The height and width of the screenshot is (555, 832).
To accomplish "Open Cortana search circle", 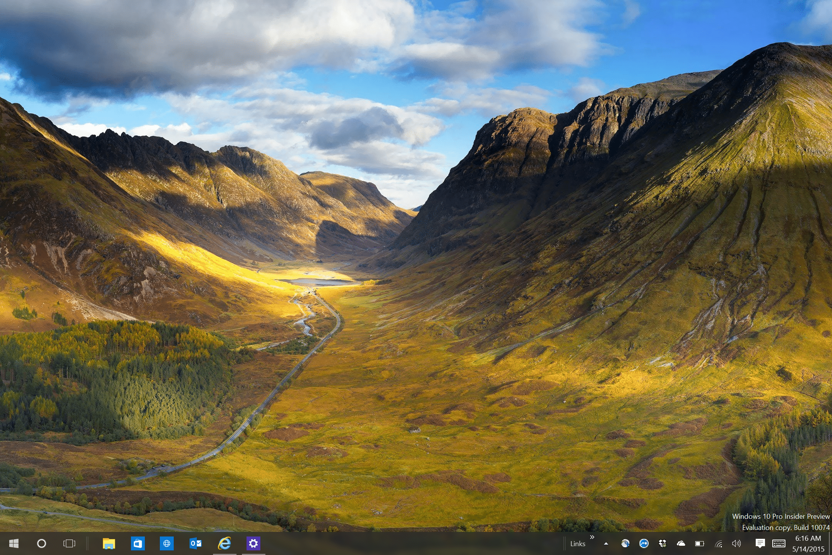I will pyautogui.click(x=42, y=543).
